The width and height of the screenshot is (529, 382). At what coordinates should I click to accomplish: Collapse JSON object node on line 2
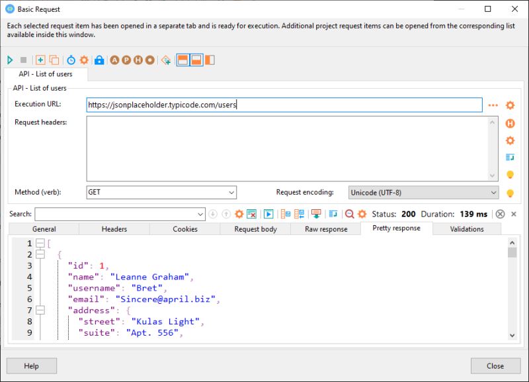[x=40, y=254]
